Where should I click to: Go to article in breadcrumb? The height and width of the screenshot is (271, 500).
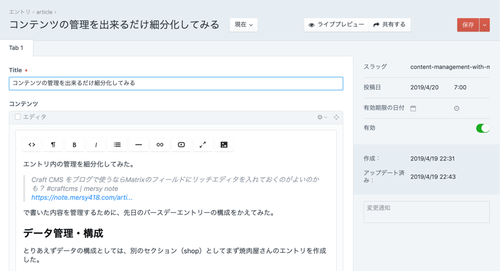click(x=44, y=12)
